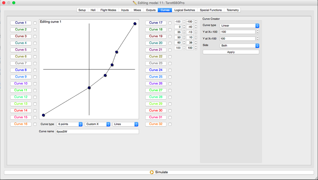This screenshot has height=180, width=318.
Task: Toggle the checkbox next to Curve 15
Action: [x=35, y=117]
